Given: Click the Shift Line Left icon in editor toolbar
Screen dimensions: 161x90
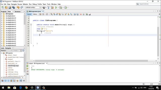Looking at the screenshot, I should [x=75, y=14].
